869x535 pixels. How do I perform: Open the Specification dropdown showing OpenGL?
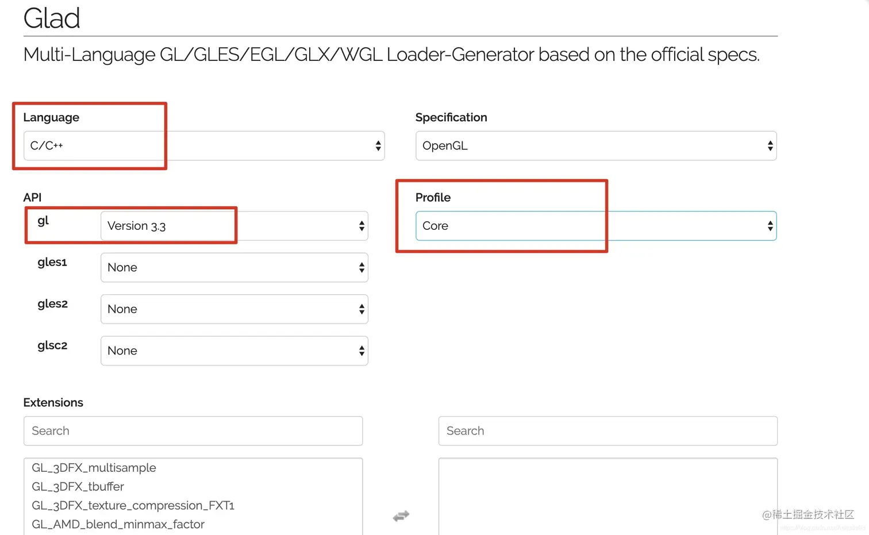[x=595, y=146]
